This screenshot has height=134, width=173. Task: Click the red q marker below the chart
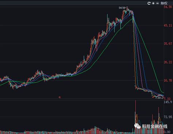[59, 97]
